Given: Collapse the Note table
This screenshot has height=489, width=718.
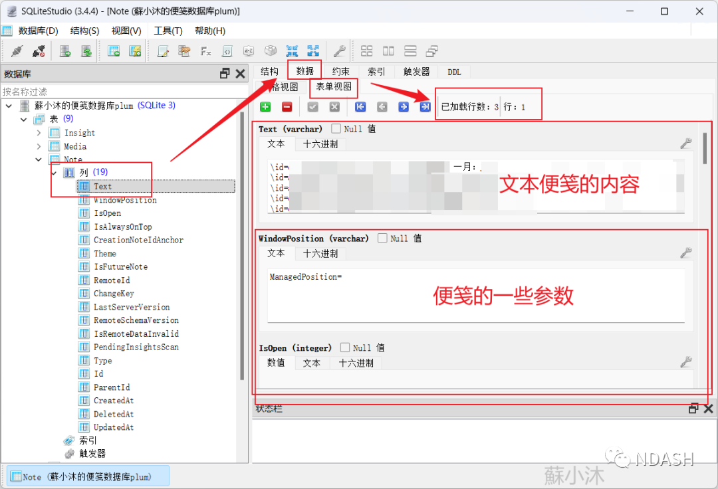Looking at the screenshot, I should click(39, 159).
